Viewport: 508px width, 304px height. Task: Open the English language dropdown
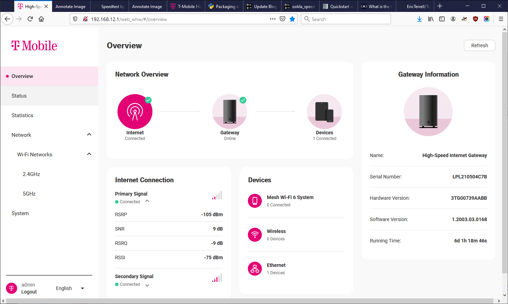click(70, 288)
